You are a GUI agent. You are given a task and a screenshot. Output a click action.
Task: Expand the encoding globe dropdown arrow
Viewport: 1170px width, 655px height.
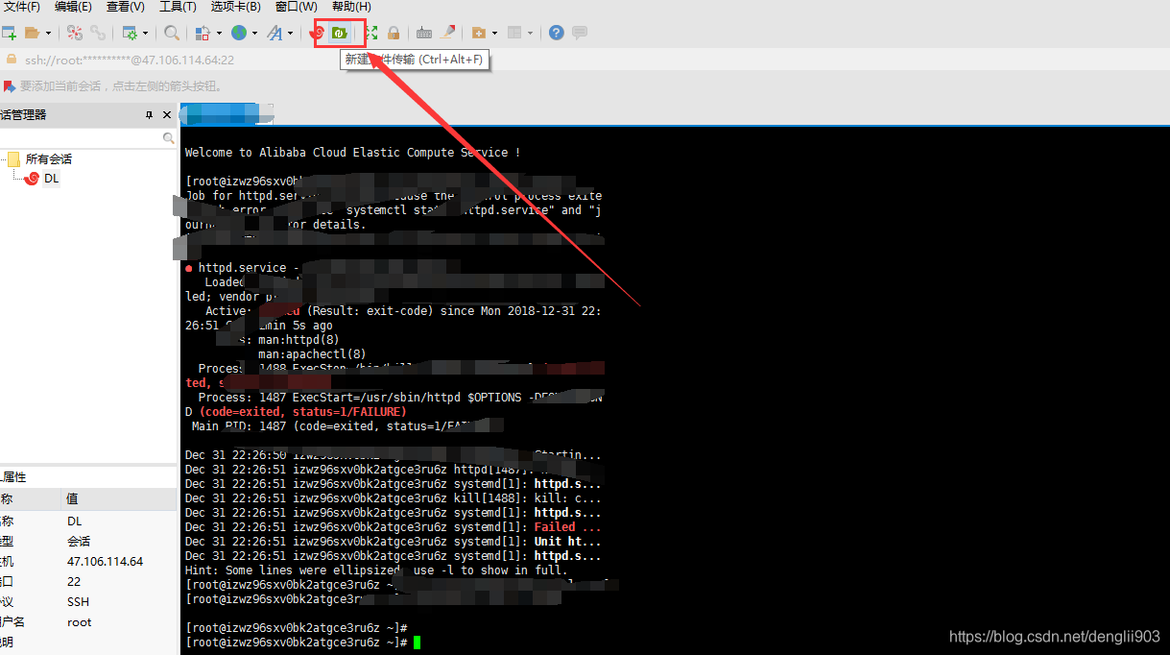[254, 33]
